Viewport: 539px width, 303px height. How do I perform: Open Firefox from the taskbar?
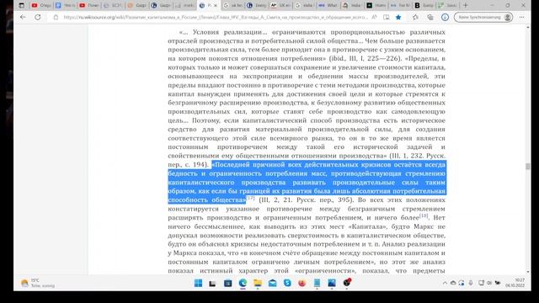click(302, 283)
